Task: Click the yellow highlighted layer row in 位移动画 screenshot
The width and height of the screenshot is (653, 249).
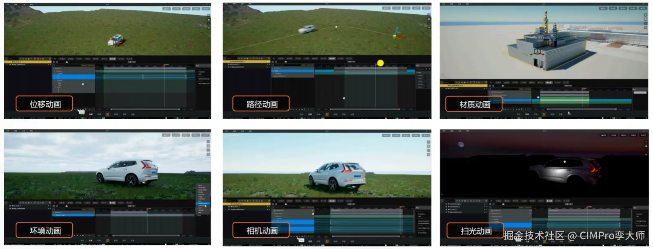Action: point(28,62)
